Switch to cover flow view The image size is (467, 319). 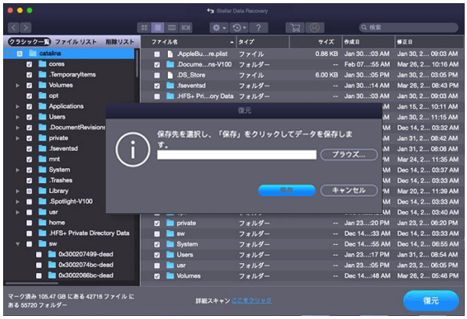coord(186,28)
